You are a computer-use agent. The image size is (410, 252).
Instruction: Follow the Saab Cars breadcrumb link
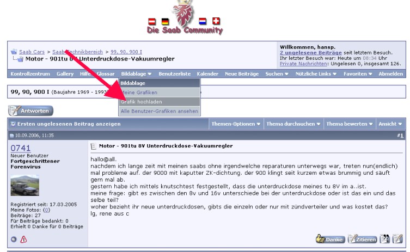[x=32, y=52]
